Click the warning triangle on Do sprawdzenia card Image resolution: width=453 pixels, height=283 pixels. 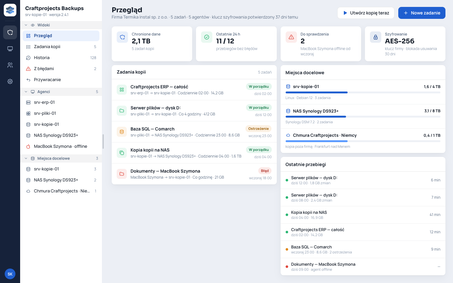291,37
